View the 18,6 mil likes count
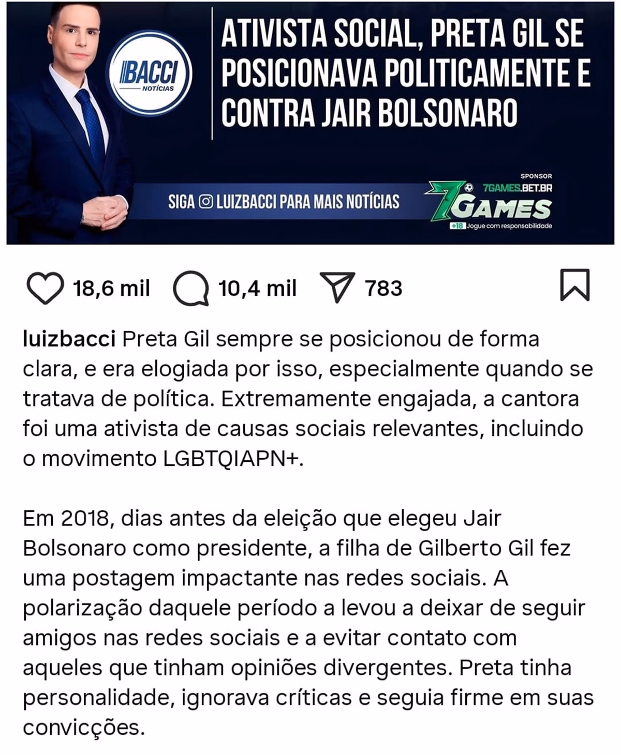This screenshot has width=621, height=755. coord(111,288)
